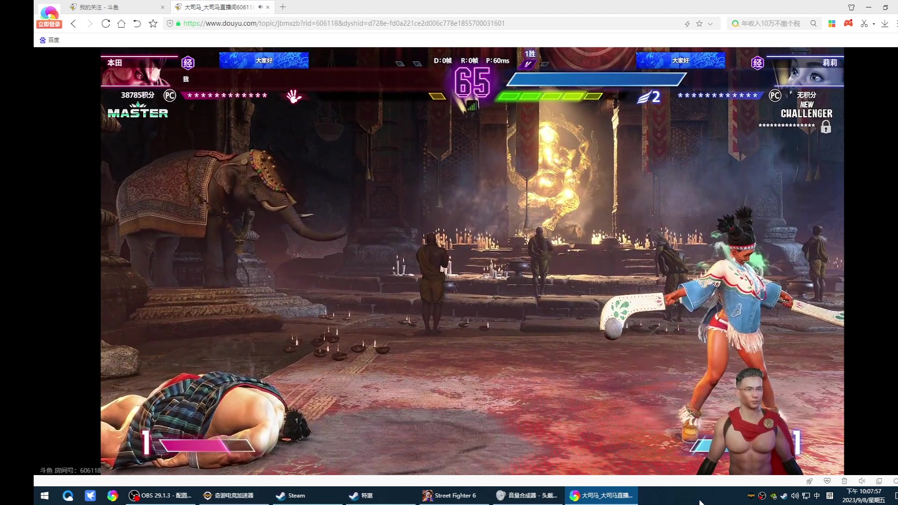
Task: Open the Windows Start menu
Action: click(x=45, y=496)
